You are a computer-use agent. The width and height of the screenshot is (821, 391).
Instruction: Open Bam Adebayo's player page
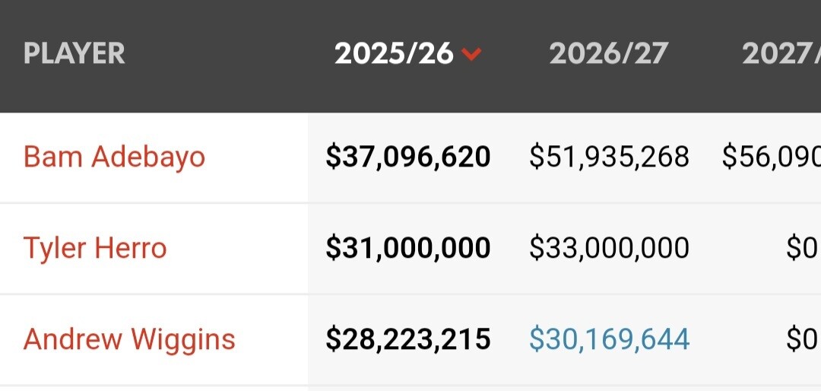(x=114, y=157)
